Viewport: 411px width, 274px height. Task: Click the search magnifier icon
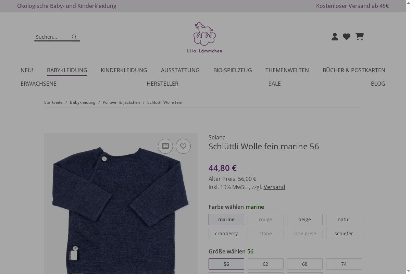tap(74, 37)
